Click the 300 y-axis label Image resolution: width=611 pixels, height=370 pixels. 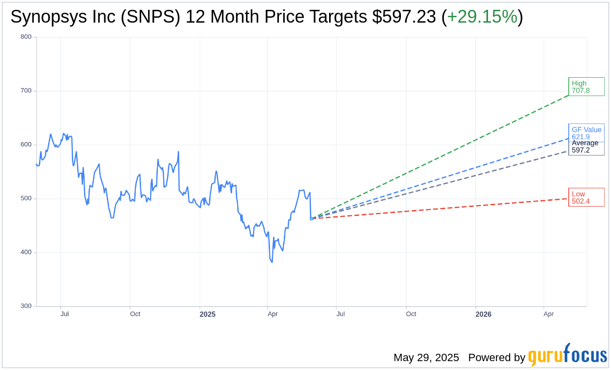pos(26,306)
